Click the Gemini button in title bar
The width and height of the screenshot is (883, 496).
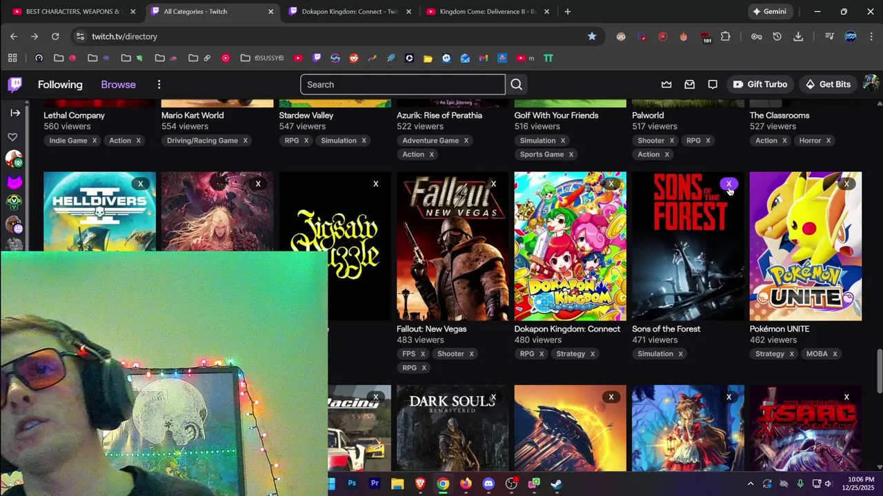(x=770, y=11)
